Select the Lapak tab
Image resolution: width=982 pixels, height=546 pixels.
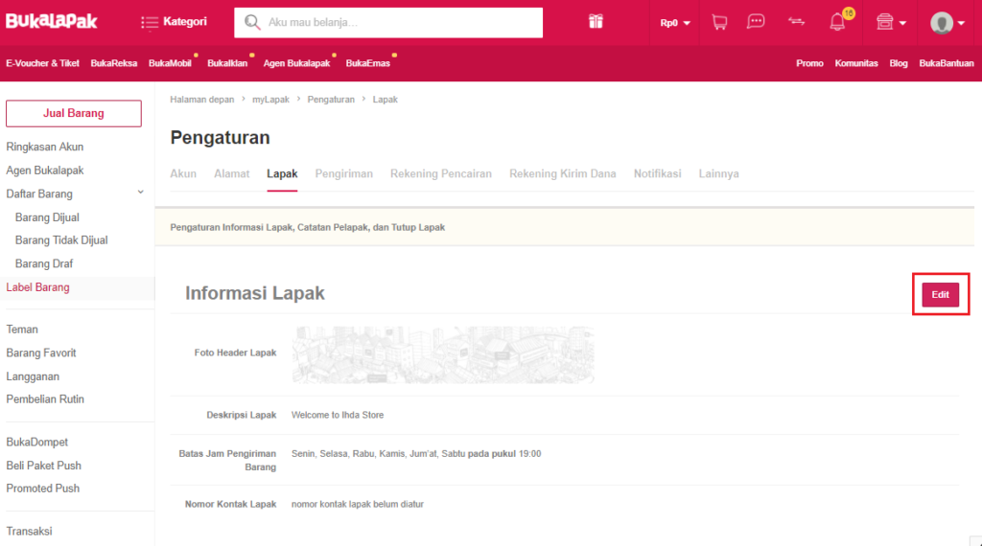[282, 174]
